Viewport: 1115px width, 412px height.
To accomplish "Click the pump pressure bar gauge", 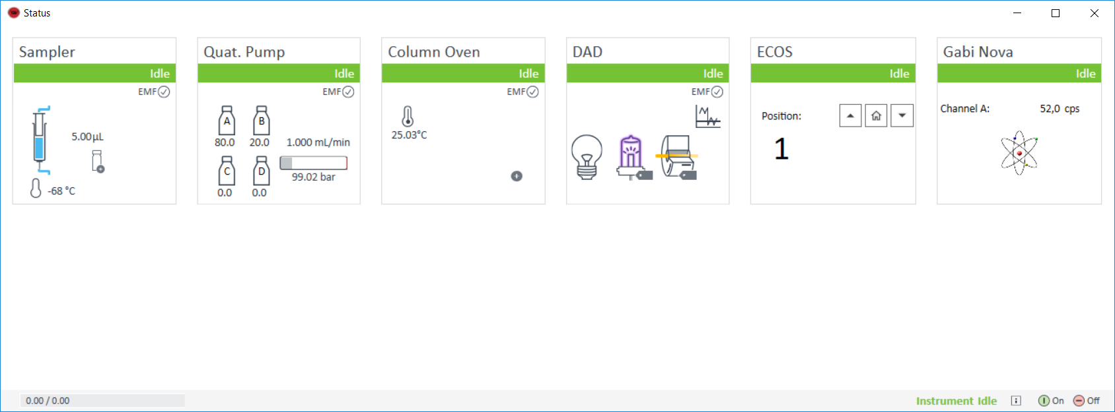I will pyautogui.click(x=314, y=163).
